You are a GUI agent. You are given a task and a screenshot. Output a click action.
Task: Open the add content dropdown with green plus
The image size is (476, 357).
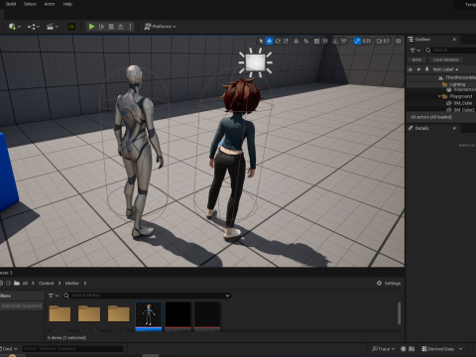15,27
